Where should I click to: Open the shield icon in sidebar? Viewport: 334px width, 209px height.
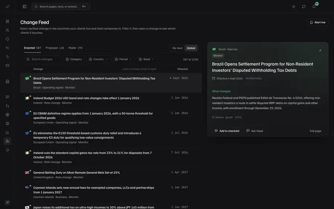7,39
